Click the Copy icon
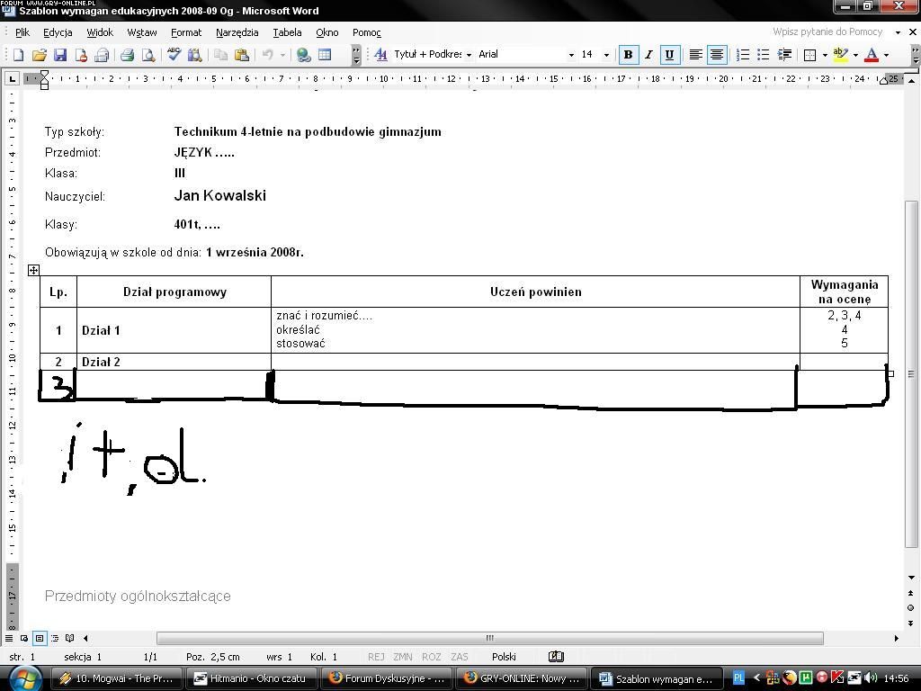Viewport: 921px width, 691px height. click(221, 55)
